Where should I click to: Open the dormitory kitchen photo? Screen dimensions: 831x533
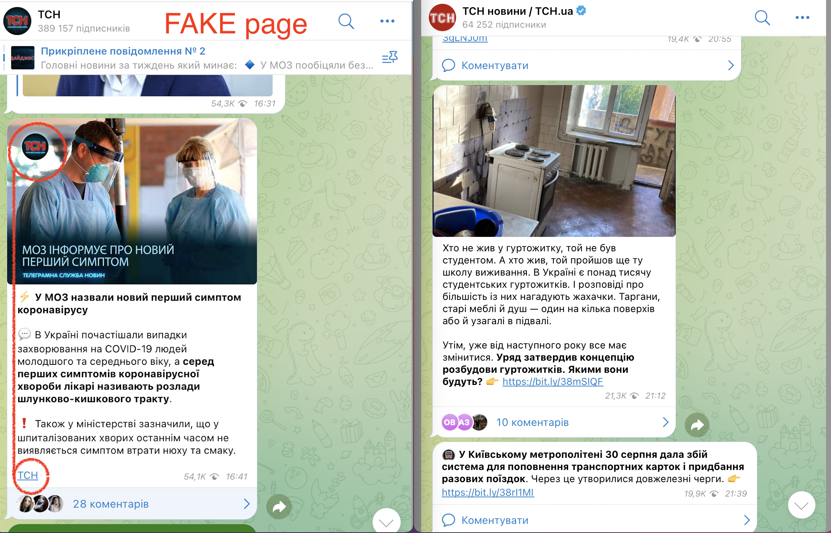coord(554,161)
